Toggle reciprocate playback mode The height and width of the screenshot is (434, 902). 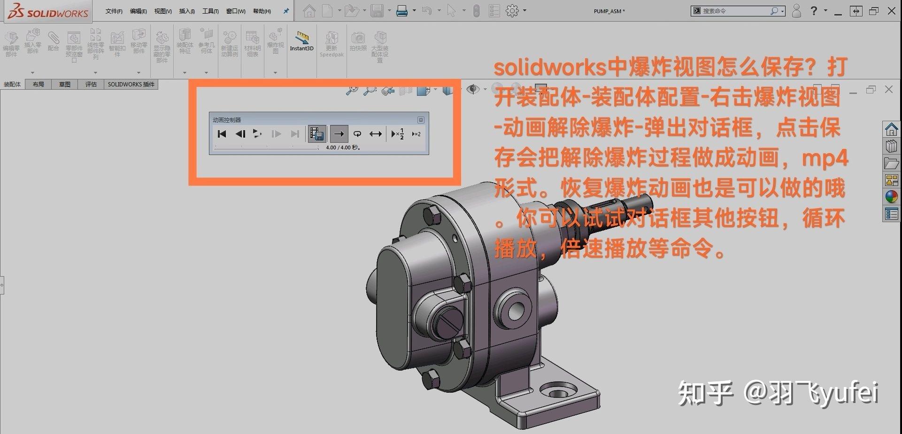[376, 134]
